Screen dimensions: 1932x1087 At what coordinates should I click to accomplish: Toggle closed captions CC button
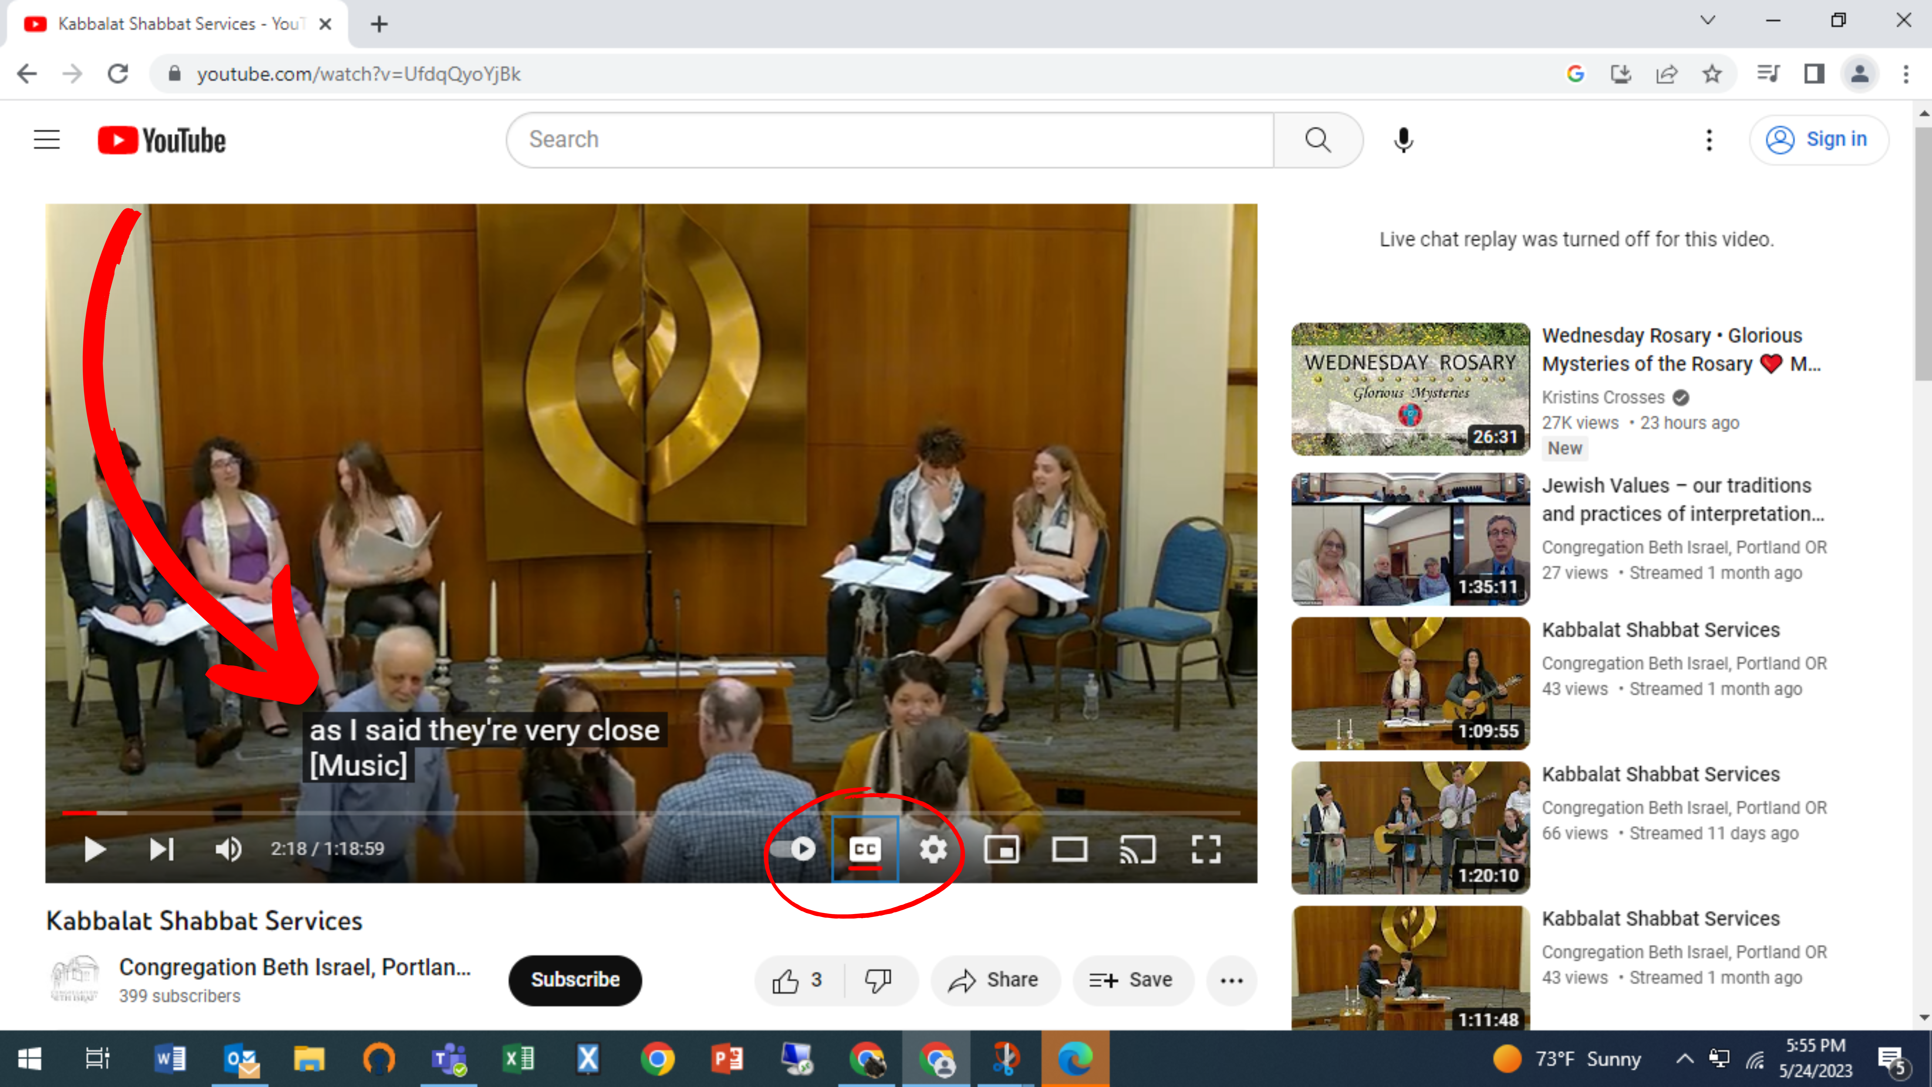click(865, 849)
